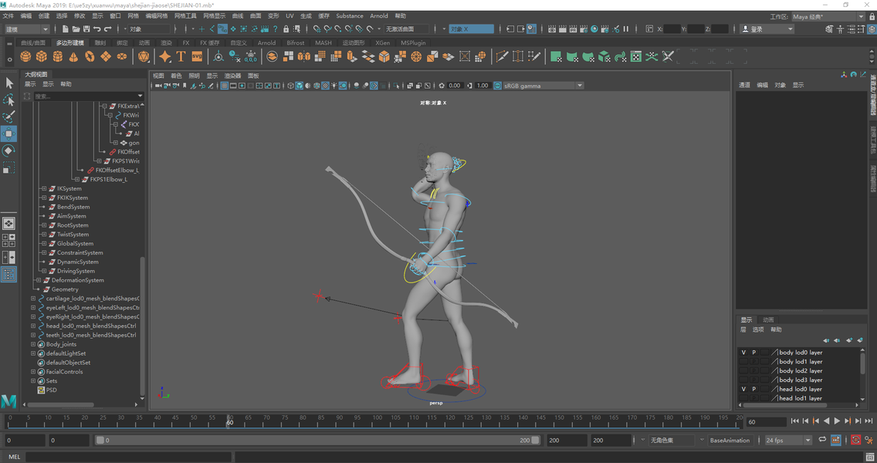Click the question mark help icon
Screen dimensions: 877x463
(275, 29)
